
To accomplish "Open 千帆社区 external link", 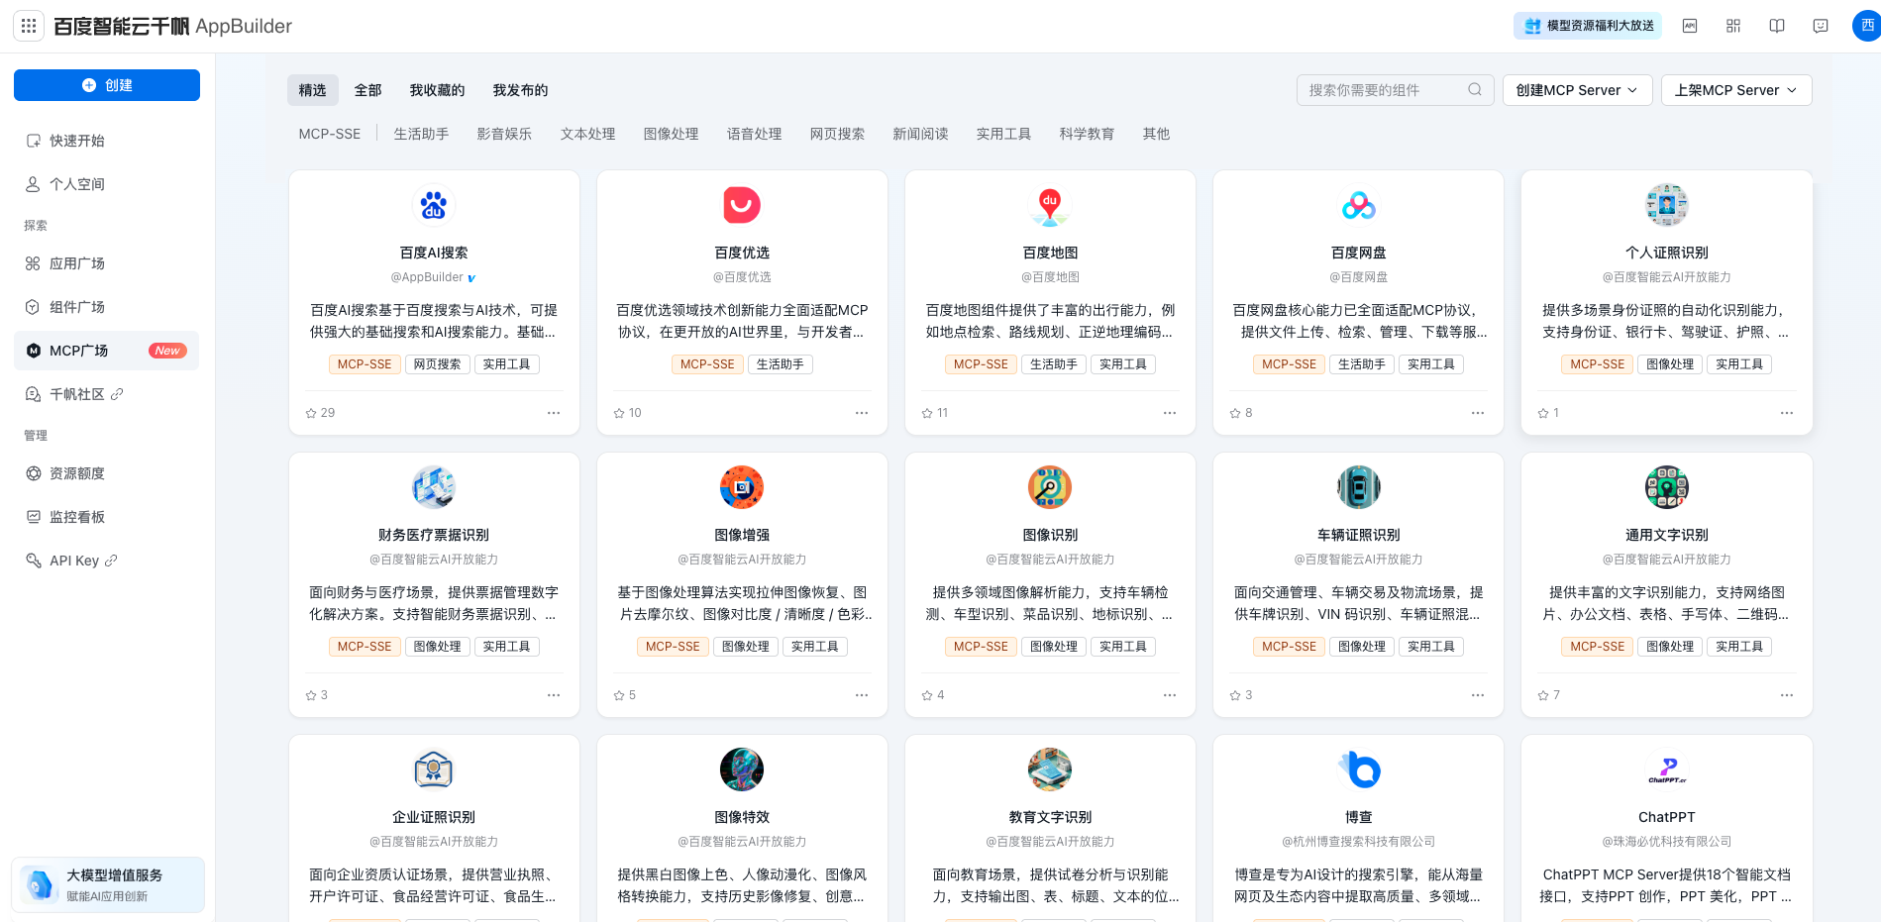I will click(107, 394).
